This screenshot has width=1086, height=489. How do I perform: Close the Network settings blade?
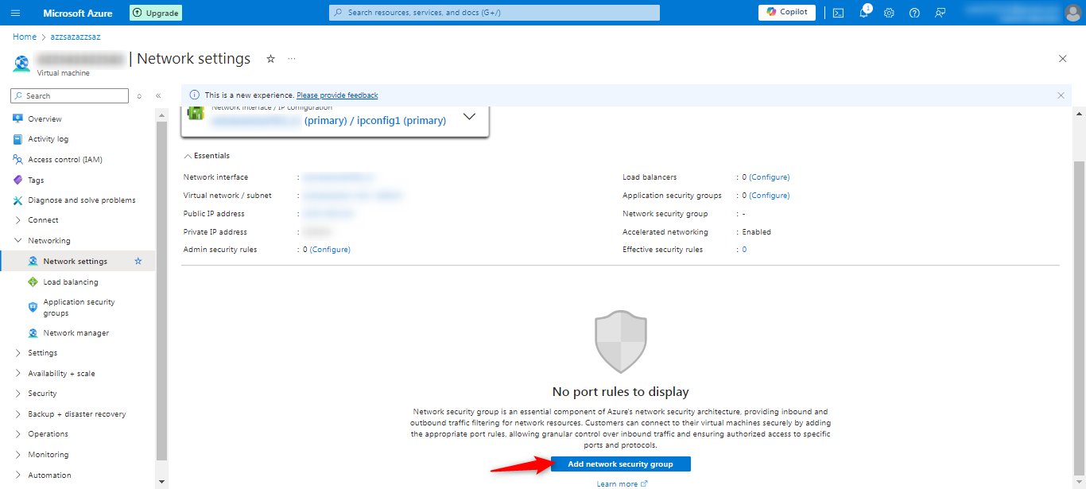[x=1063, y=59]
